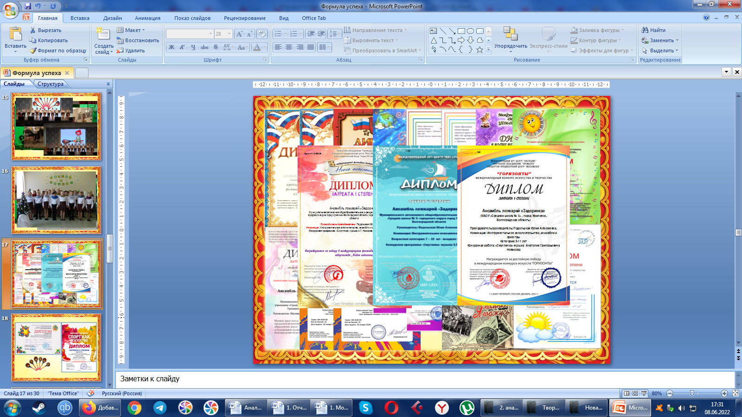This screenshot has height=417, width=742.
Task: Click "Тема Office" status bar entry
Action: click(64, 393)
